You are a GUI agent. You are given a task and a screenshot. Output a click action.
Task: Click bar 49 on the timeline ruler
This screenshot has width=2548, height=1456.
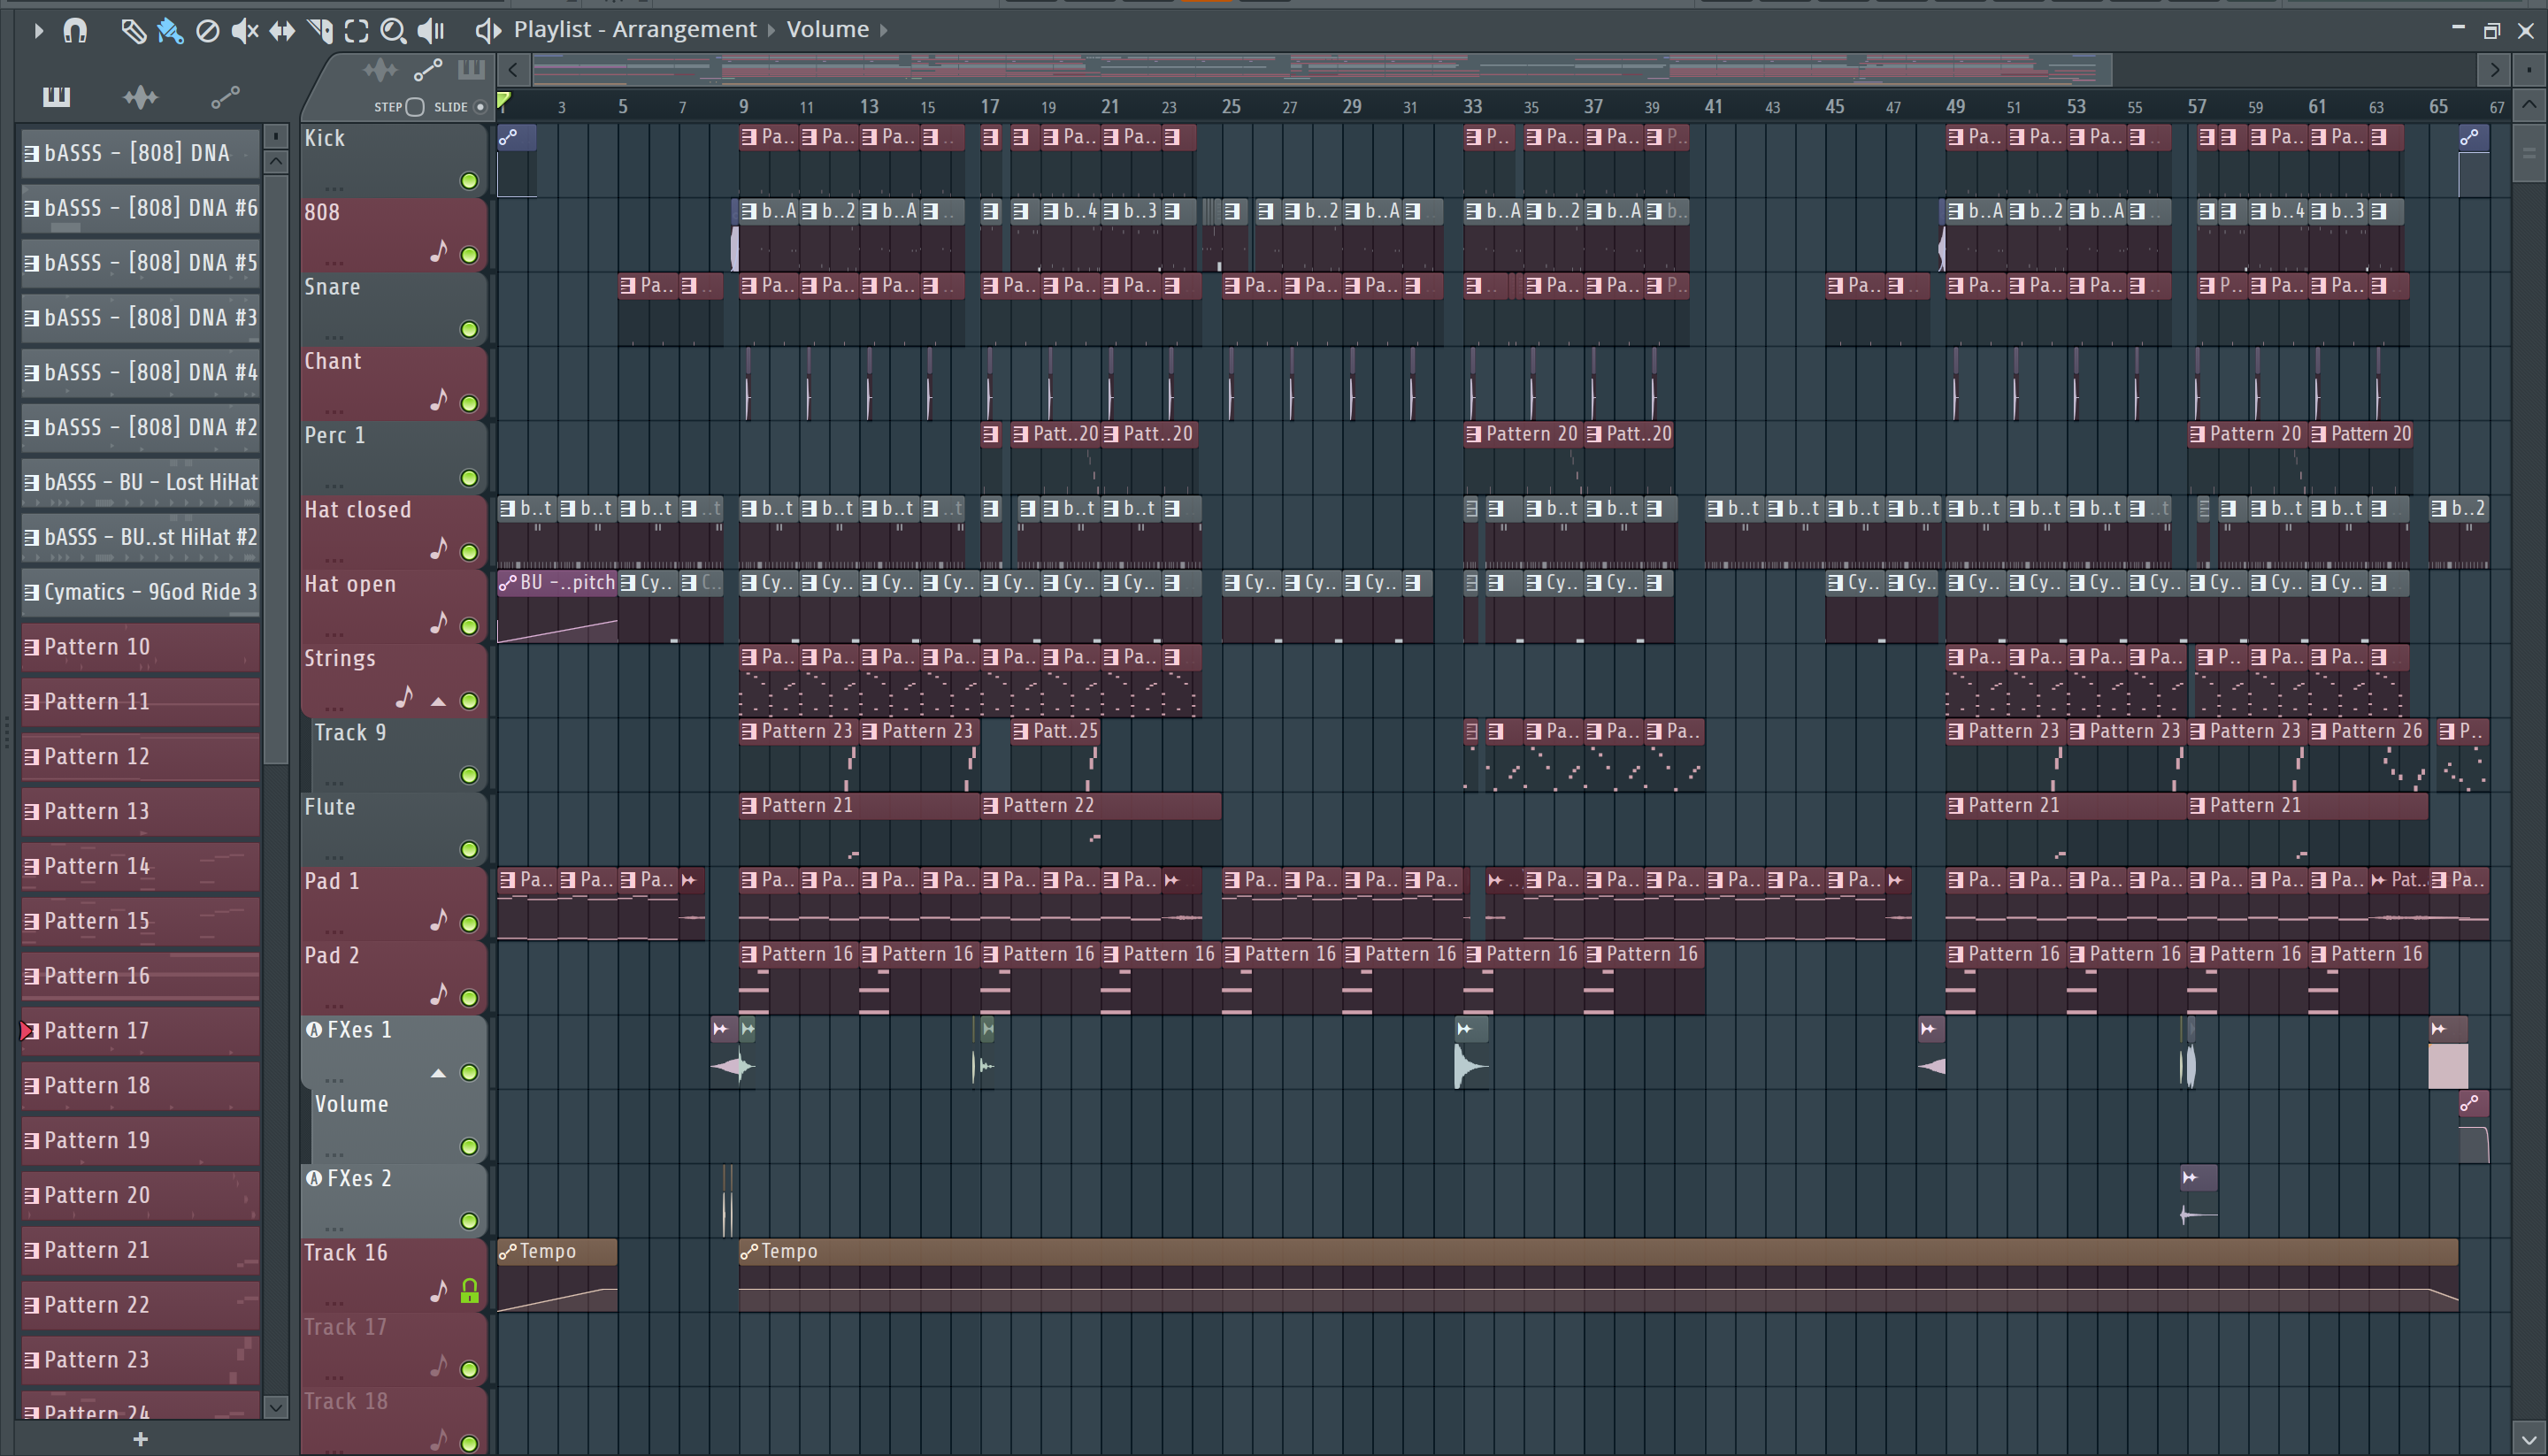click(x=1955, y=106)
